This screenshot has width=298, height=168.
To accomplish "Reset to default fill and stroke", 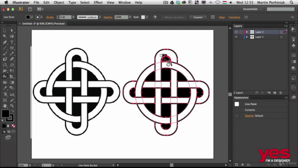I will tap(3, 120).
